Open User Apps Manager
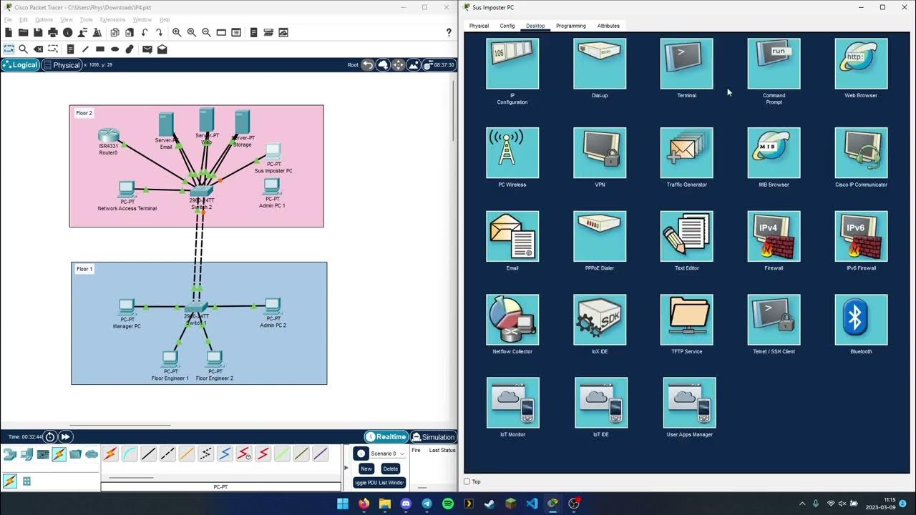The image size is (916, 515). (689, 403)
